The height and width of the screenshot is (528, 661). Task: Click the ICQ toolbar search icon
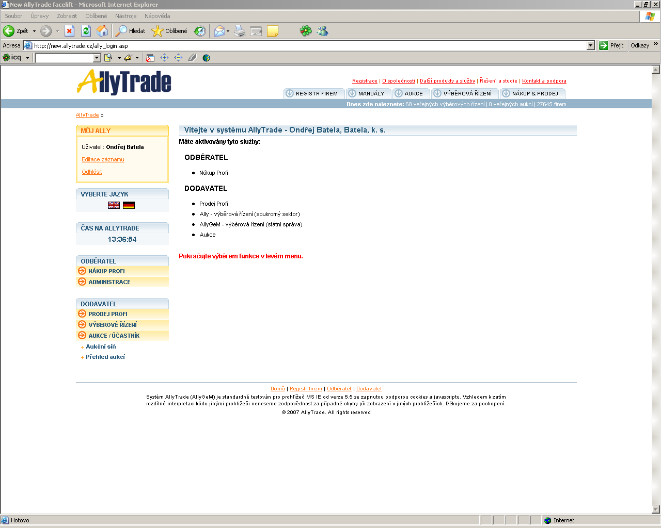108,58
